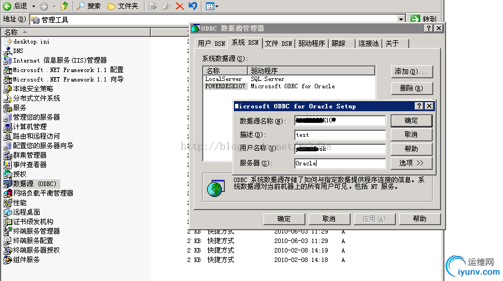Select the DNS shortcut icon
The width and height of the screenshot is (503, 281).
point(8,51)
